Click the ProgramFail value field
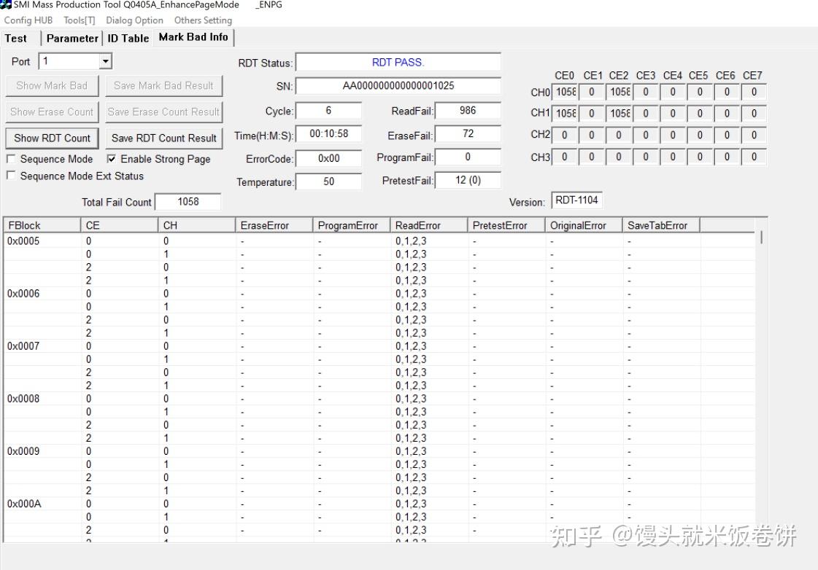The image size is (818, 570). coord(468,157)
